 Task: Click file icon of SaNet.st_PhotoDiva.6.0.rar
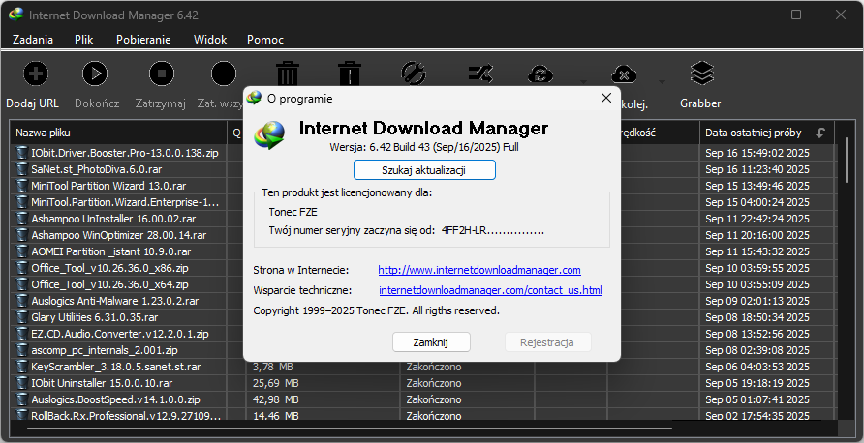21,169
